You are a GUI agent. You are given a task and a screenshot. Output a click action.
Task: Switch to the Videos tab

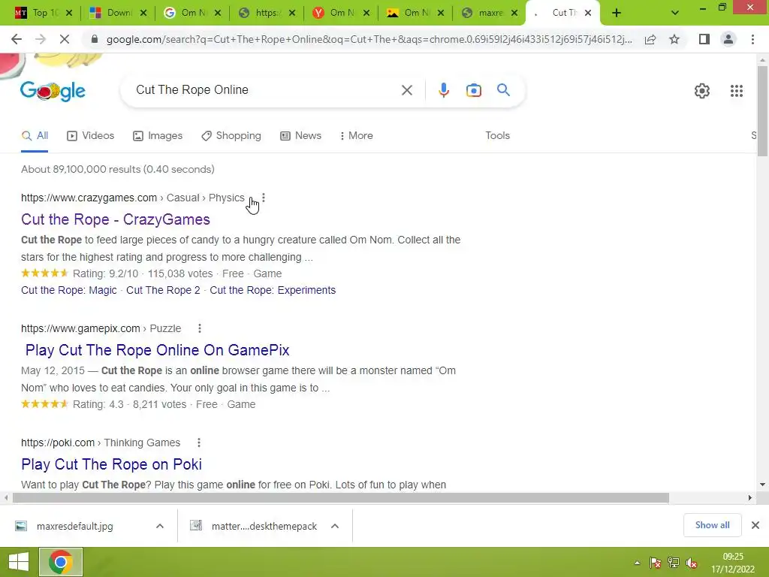(90, 135)
